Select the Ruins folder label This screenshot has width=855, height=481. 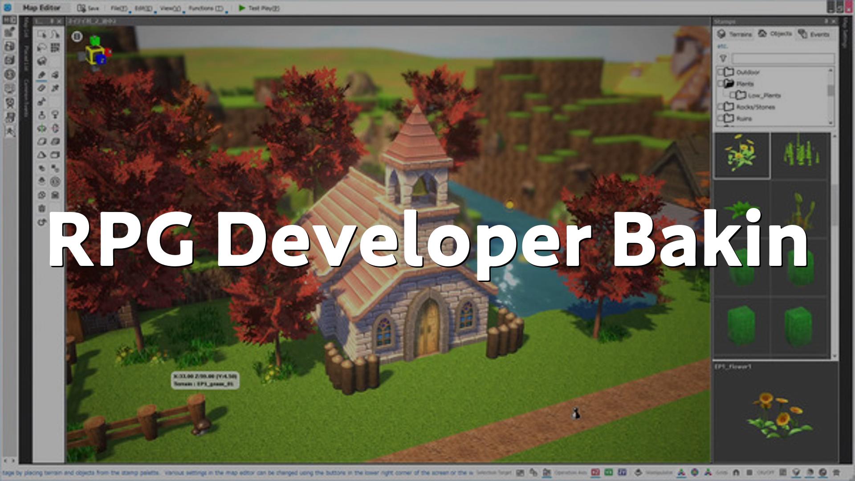pos(744,118)
